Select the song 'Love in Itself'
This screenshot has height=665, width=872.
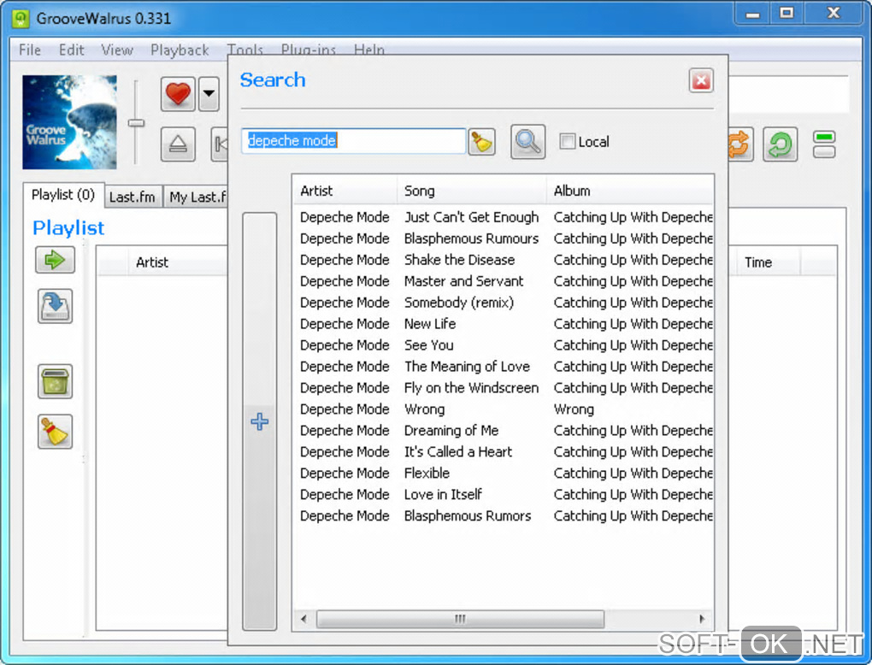coord(443,494)
